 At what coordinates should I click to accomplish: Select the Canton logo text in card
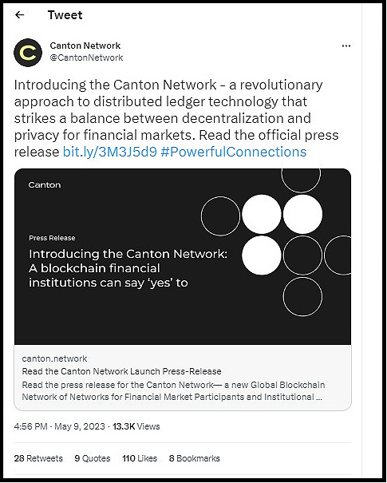pyautogui.click(x=45, y=185)
